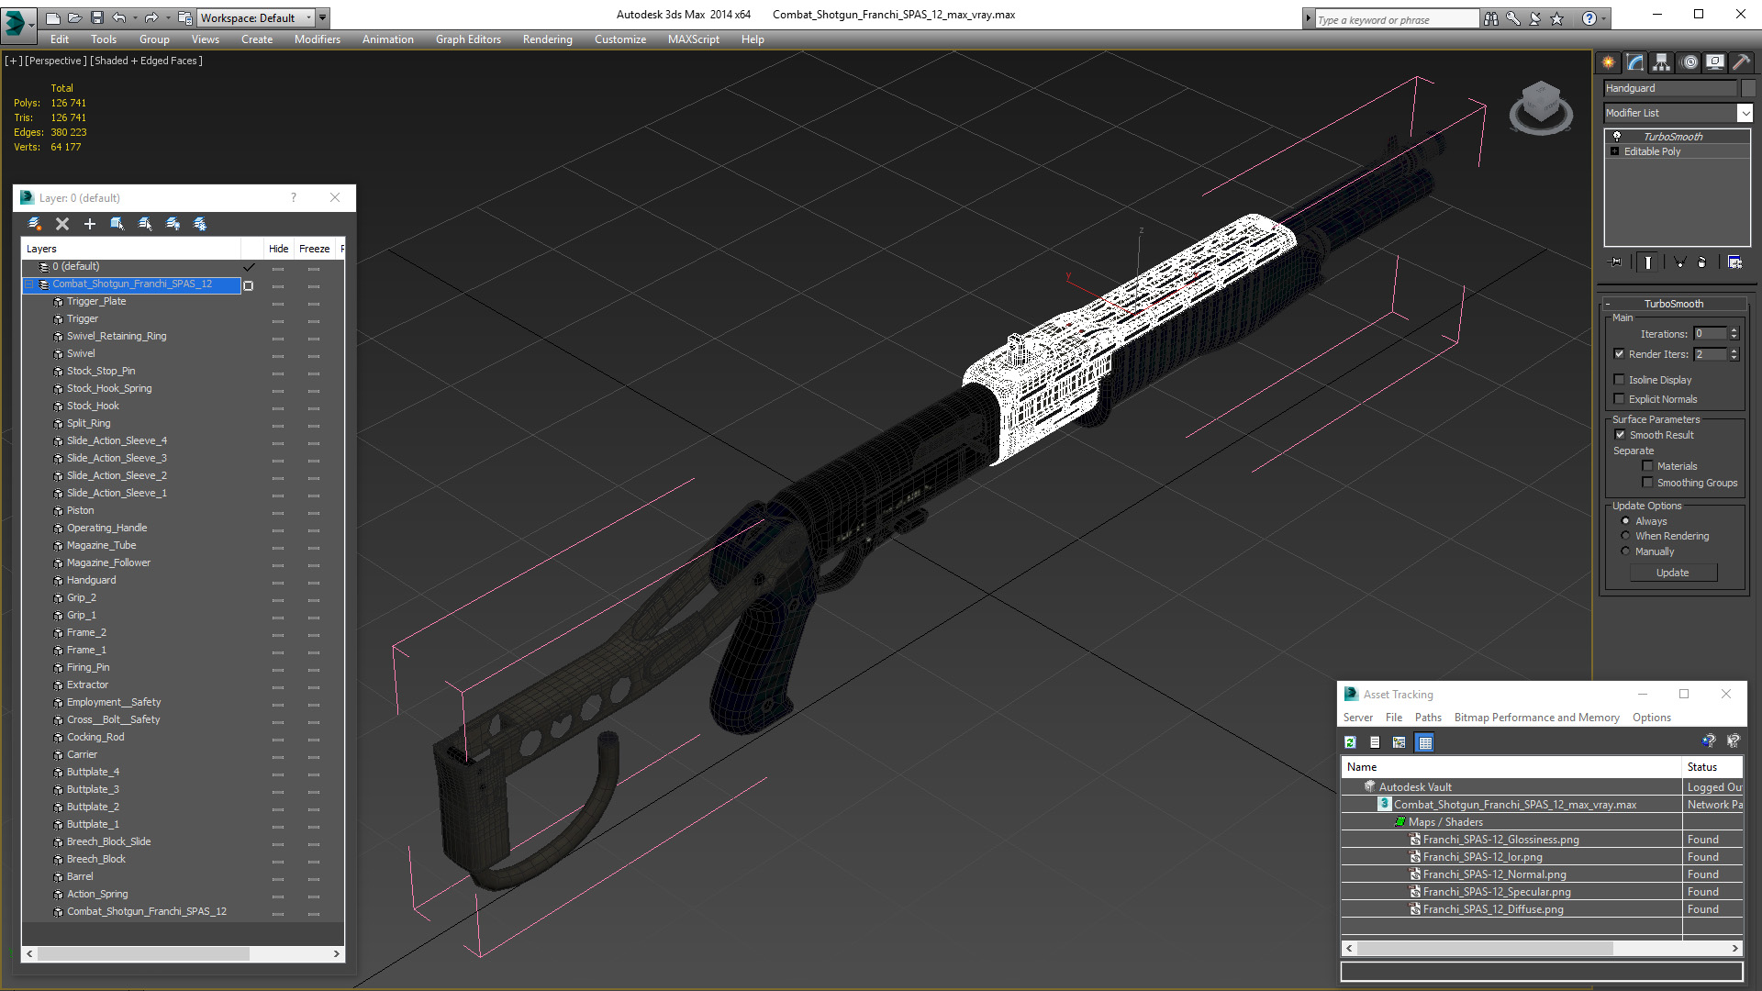Check Separate by Materials checkbox
This screenshot has height=991, width=1762.
tap(1647, 466)
